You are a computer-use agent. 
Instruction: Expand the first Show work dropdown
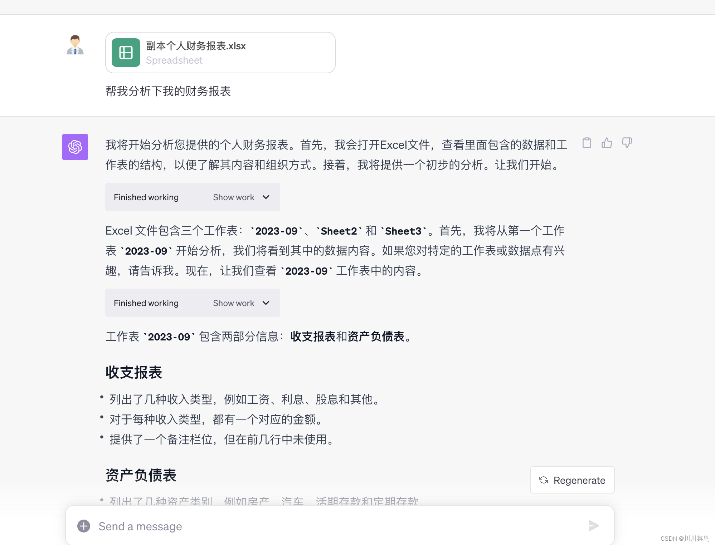[x=241, y=197]
